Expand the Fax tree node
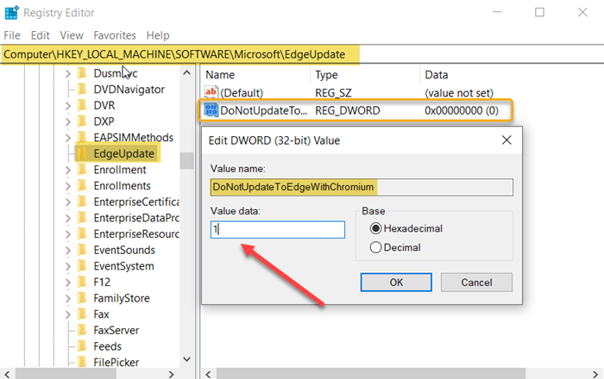604x379 pixels. point(68,314)
